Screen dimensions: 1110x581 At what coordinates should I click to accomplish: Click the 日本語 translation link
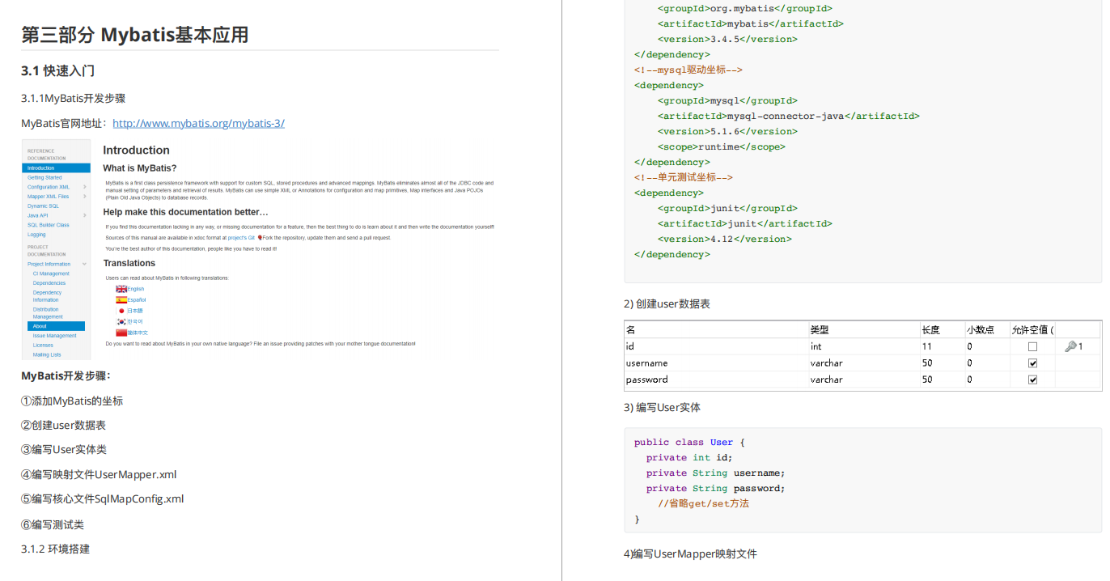point(135,311)
